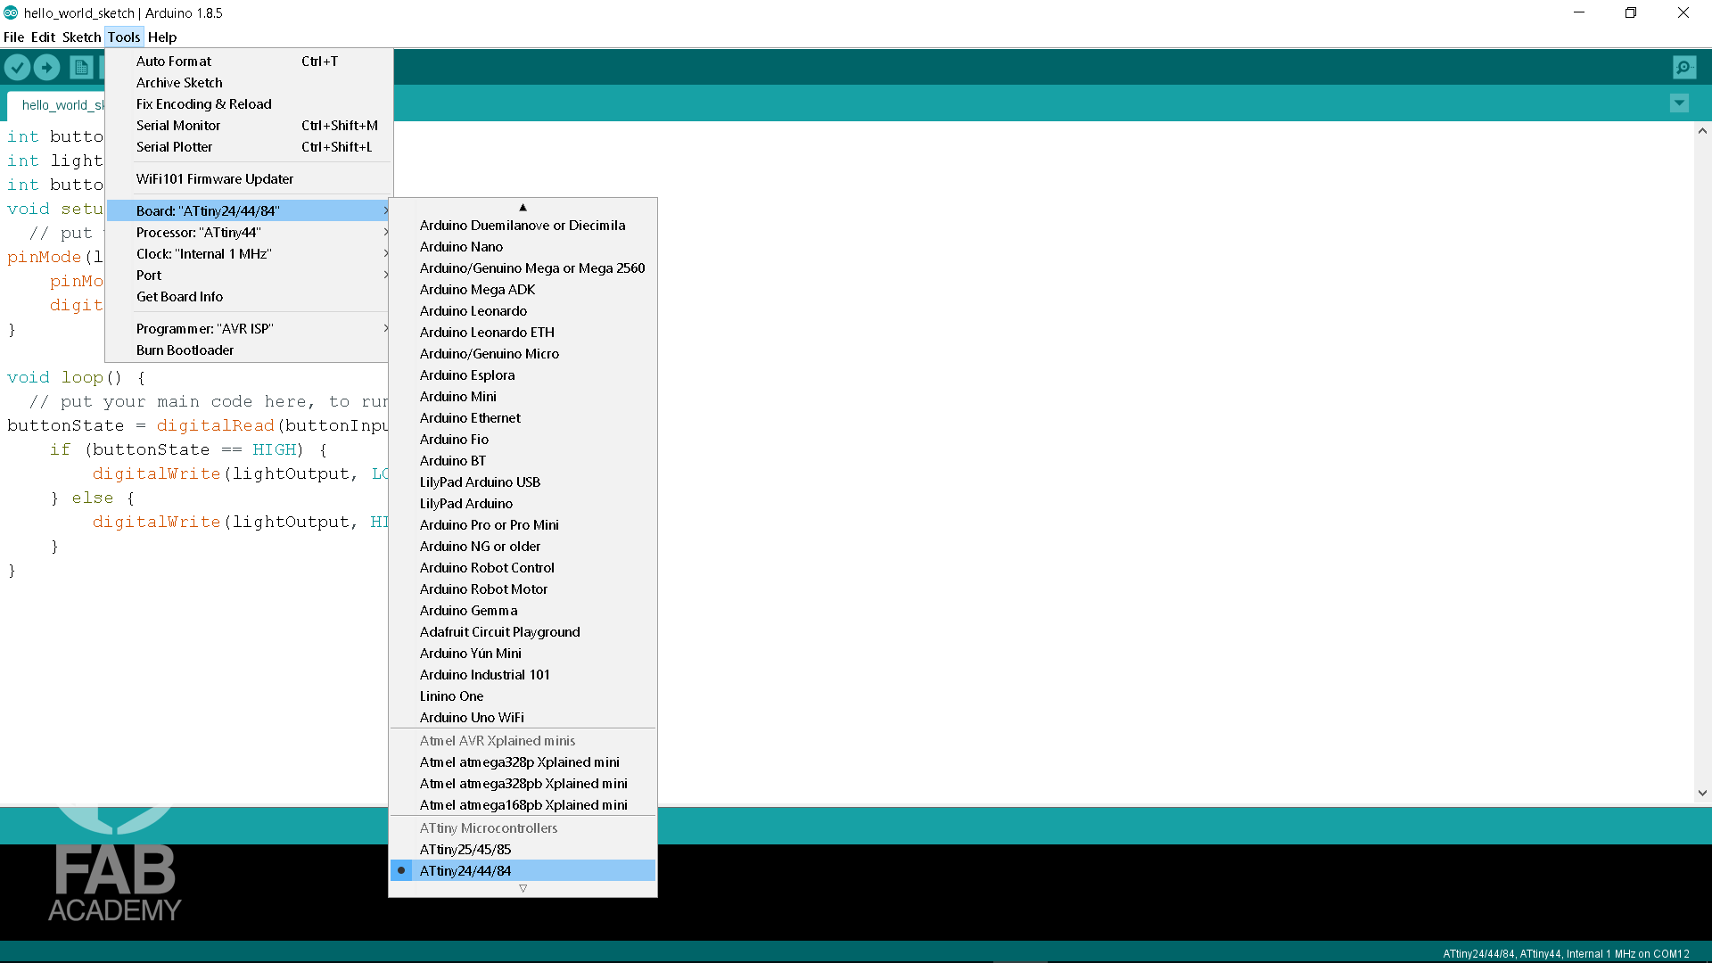Select Arduino Robot Motor board
Screen dimensions: 1712x963
coord(523,589)
